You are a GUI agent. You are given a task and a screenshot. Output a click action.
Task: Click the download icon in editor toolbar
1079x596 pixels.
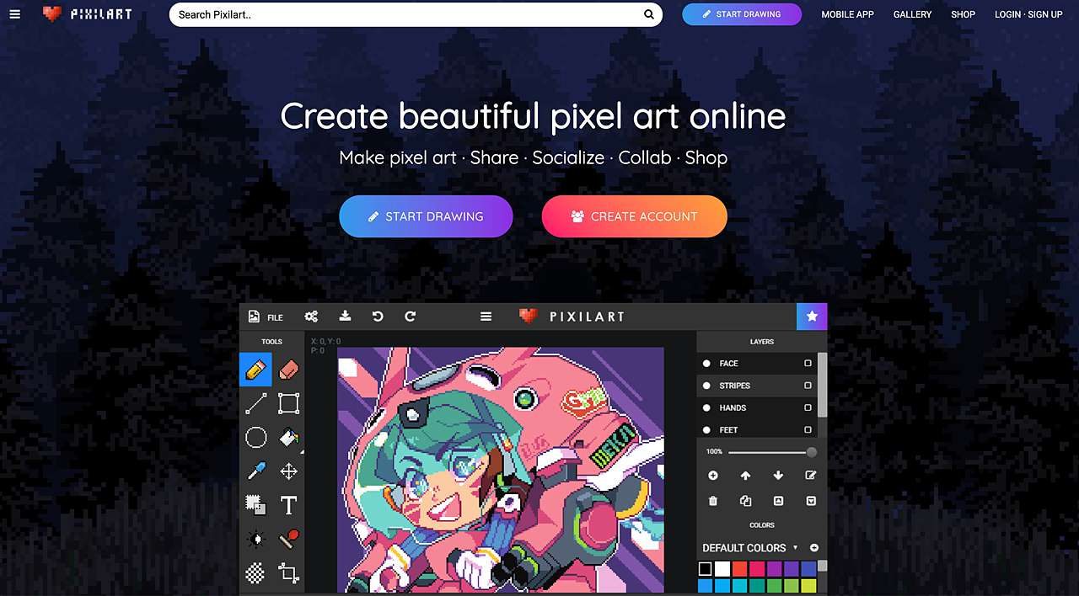coord(345,317)
